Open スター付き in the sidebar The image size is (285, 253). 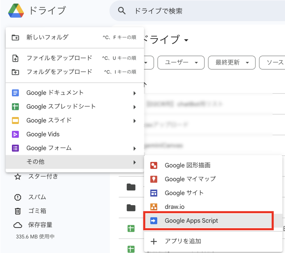click(x=43, y=177)
